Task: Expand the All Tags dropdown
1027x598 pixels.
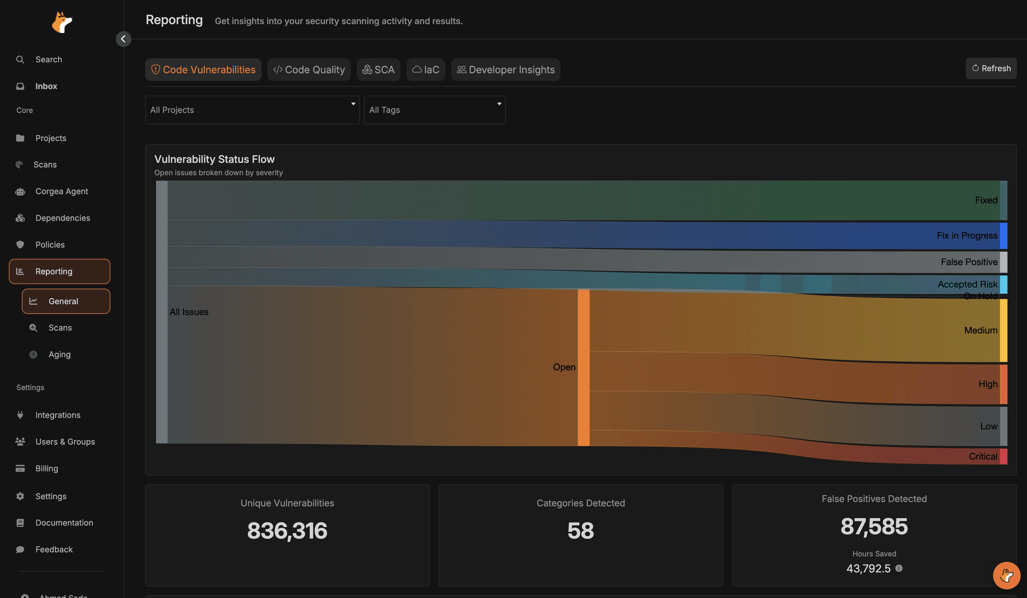Action: [434, 110]
